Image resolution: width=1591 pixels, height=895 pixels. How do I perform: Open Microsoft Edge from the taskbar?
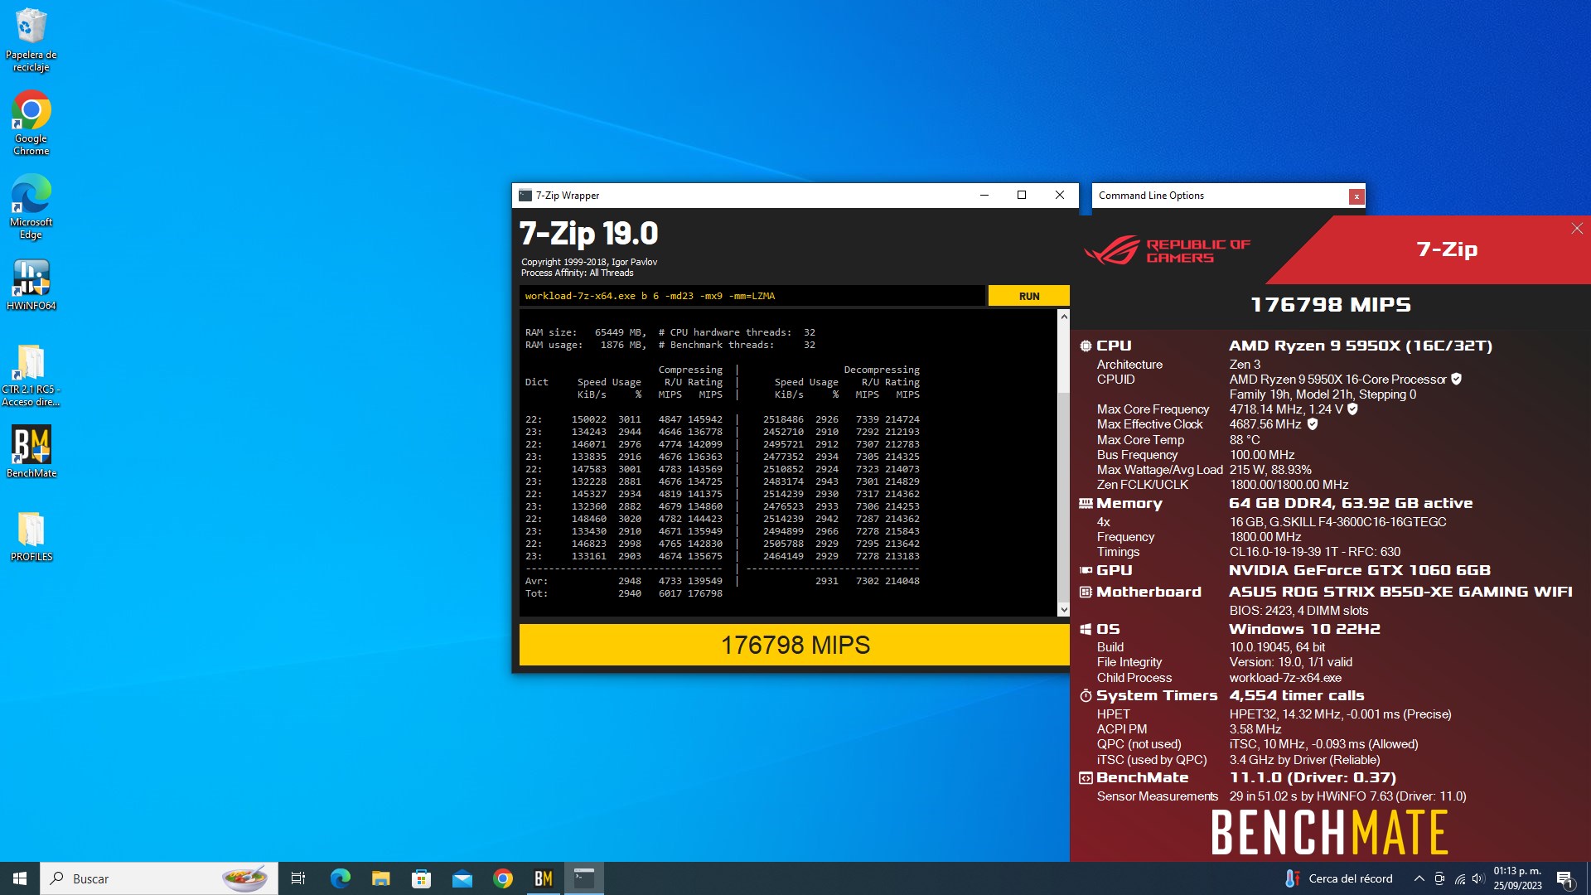point(340,878)
